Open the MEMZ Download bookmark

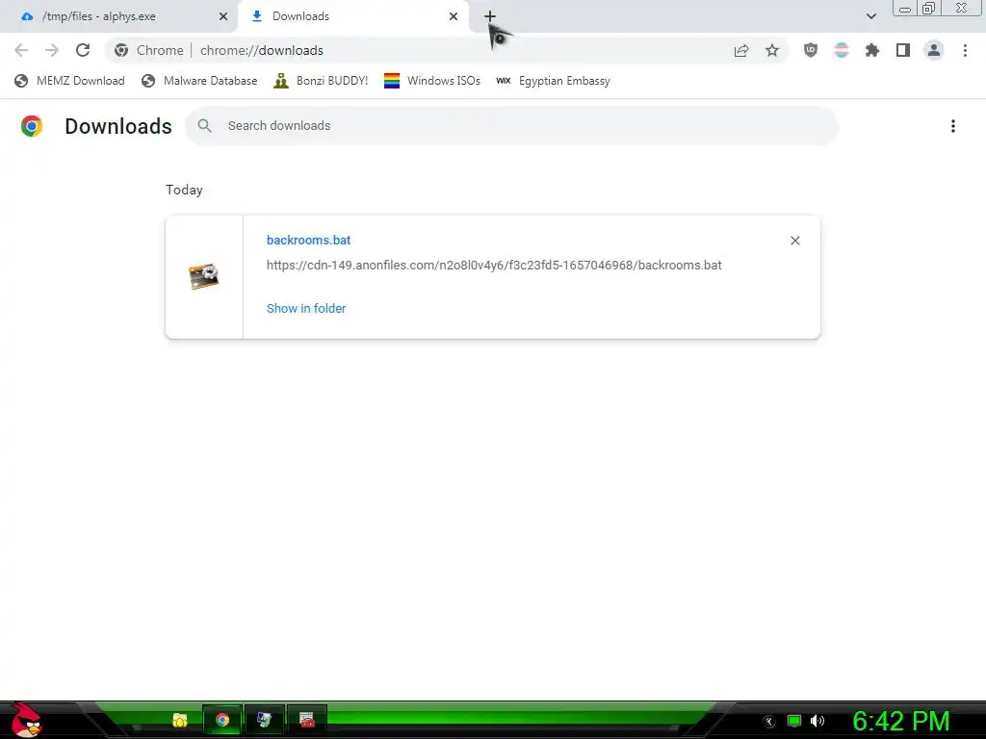click(x=69, y=81)
